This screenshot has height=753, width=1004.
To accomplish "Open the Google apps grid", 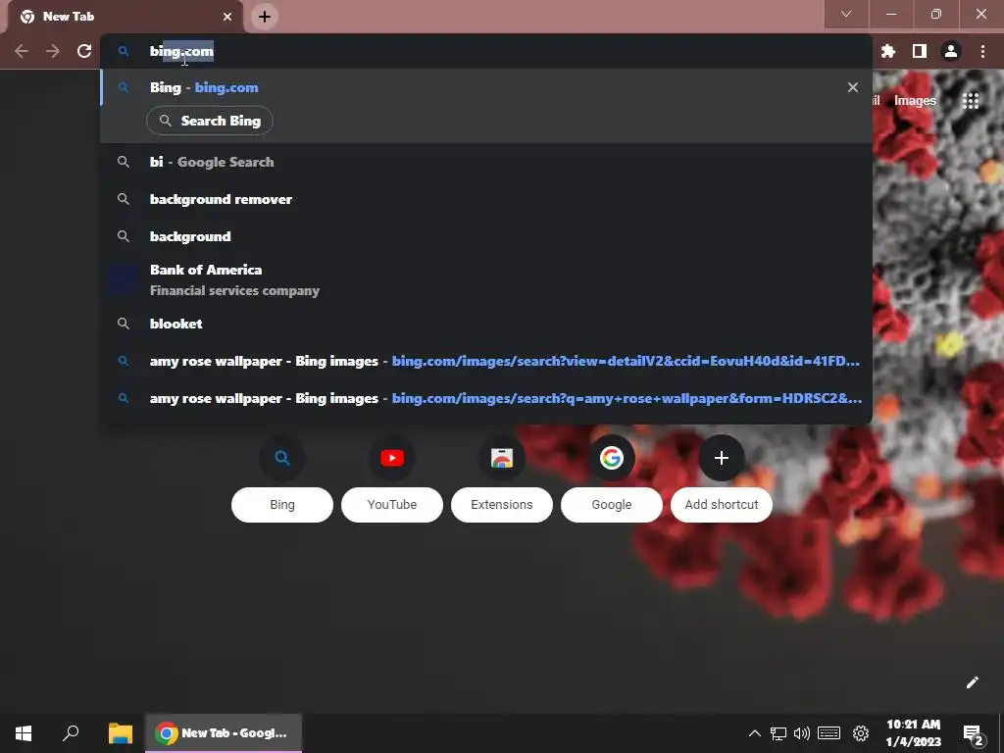I will pos(971,101).
